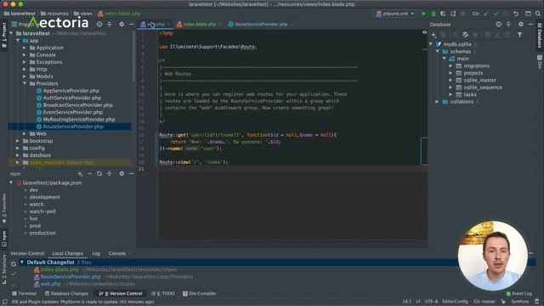
Task: Select MyRoutingServiceProvider.php in project tree
Action: 79,119
